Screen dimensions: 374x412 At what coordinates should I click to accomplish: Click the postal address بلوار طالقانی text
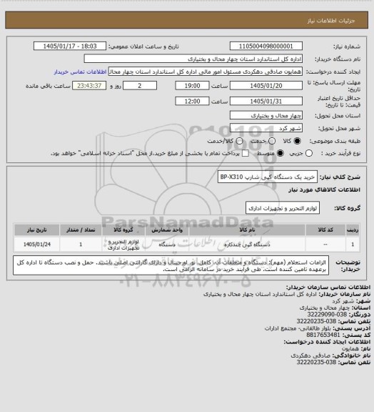298,328
